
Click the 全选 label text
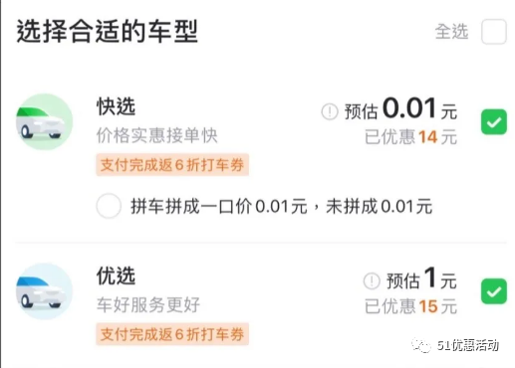pos(451,32)
